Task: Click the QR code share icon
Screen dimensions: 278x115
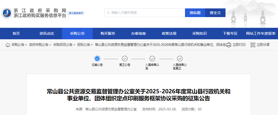Action: point(253,45)
